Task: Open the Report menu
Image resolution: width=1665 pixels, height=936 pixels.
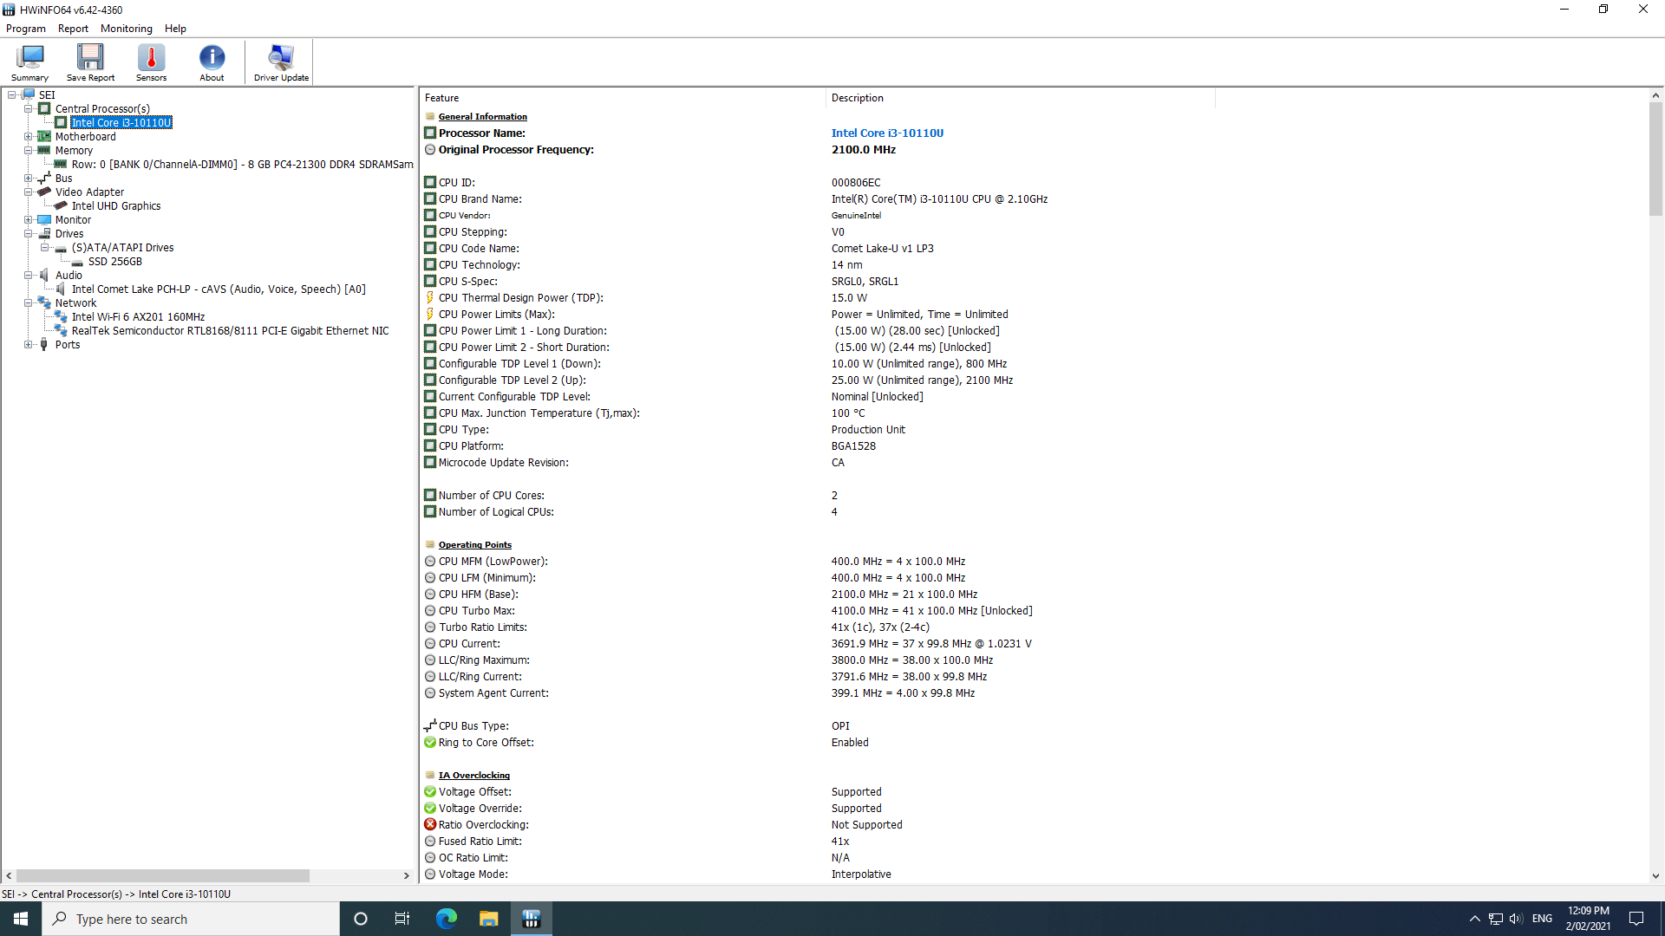Action: (x=73, y=29)
